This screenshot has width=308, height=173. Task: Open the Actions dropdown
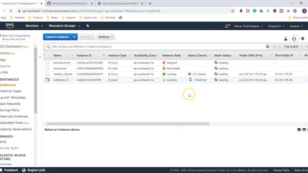[106, 37]
